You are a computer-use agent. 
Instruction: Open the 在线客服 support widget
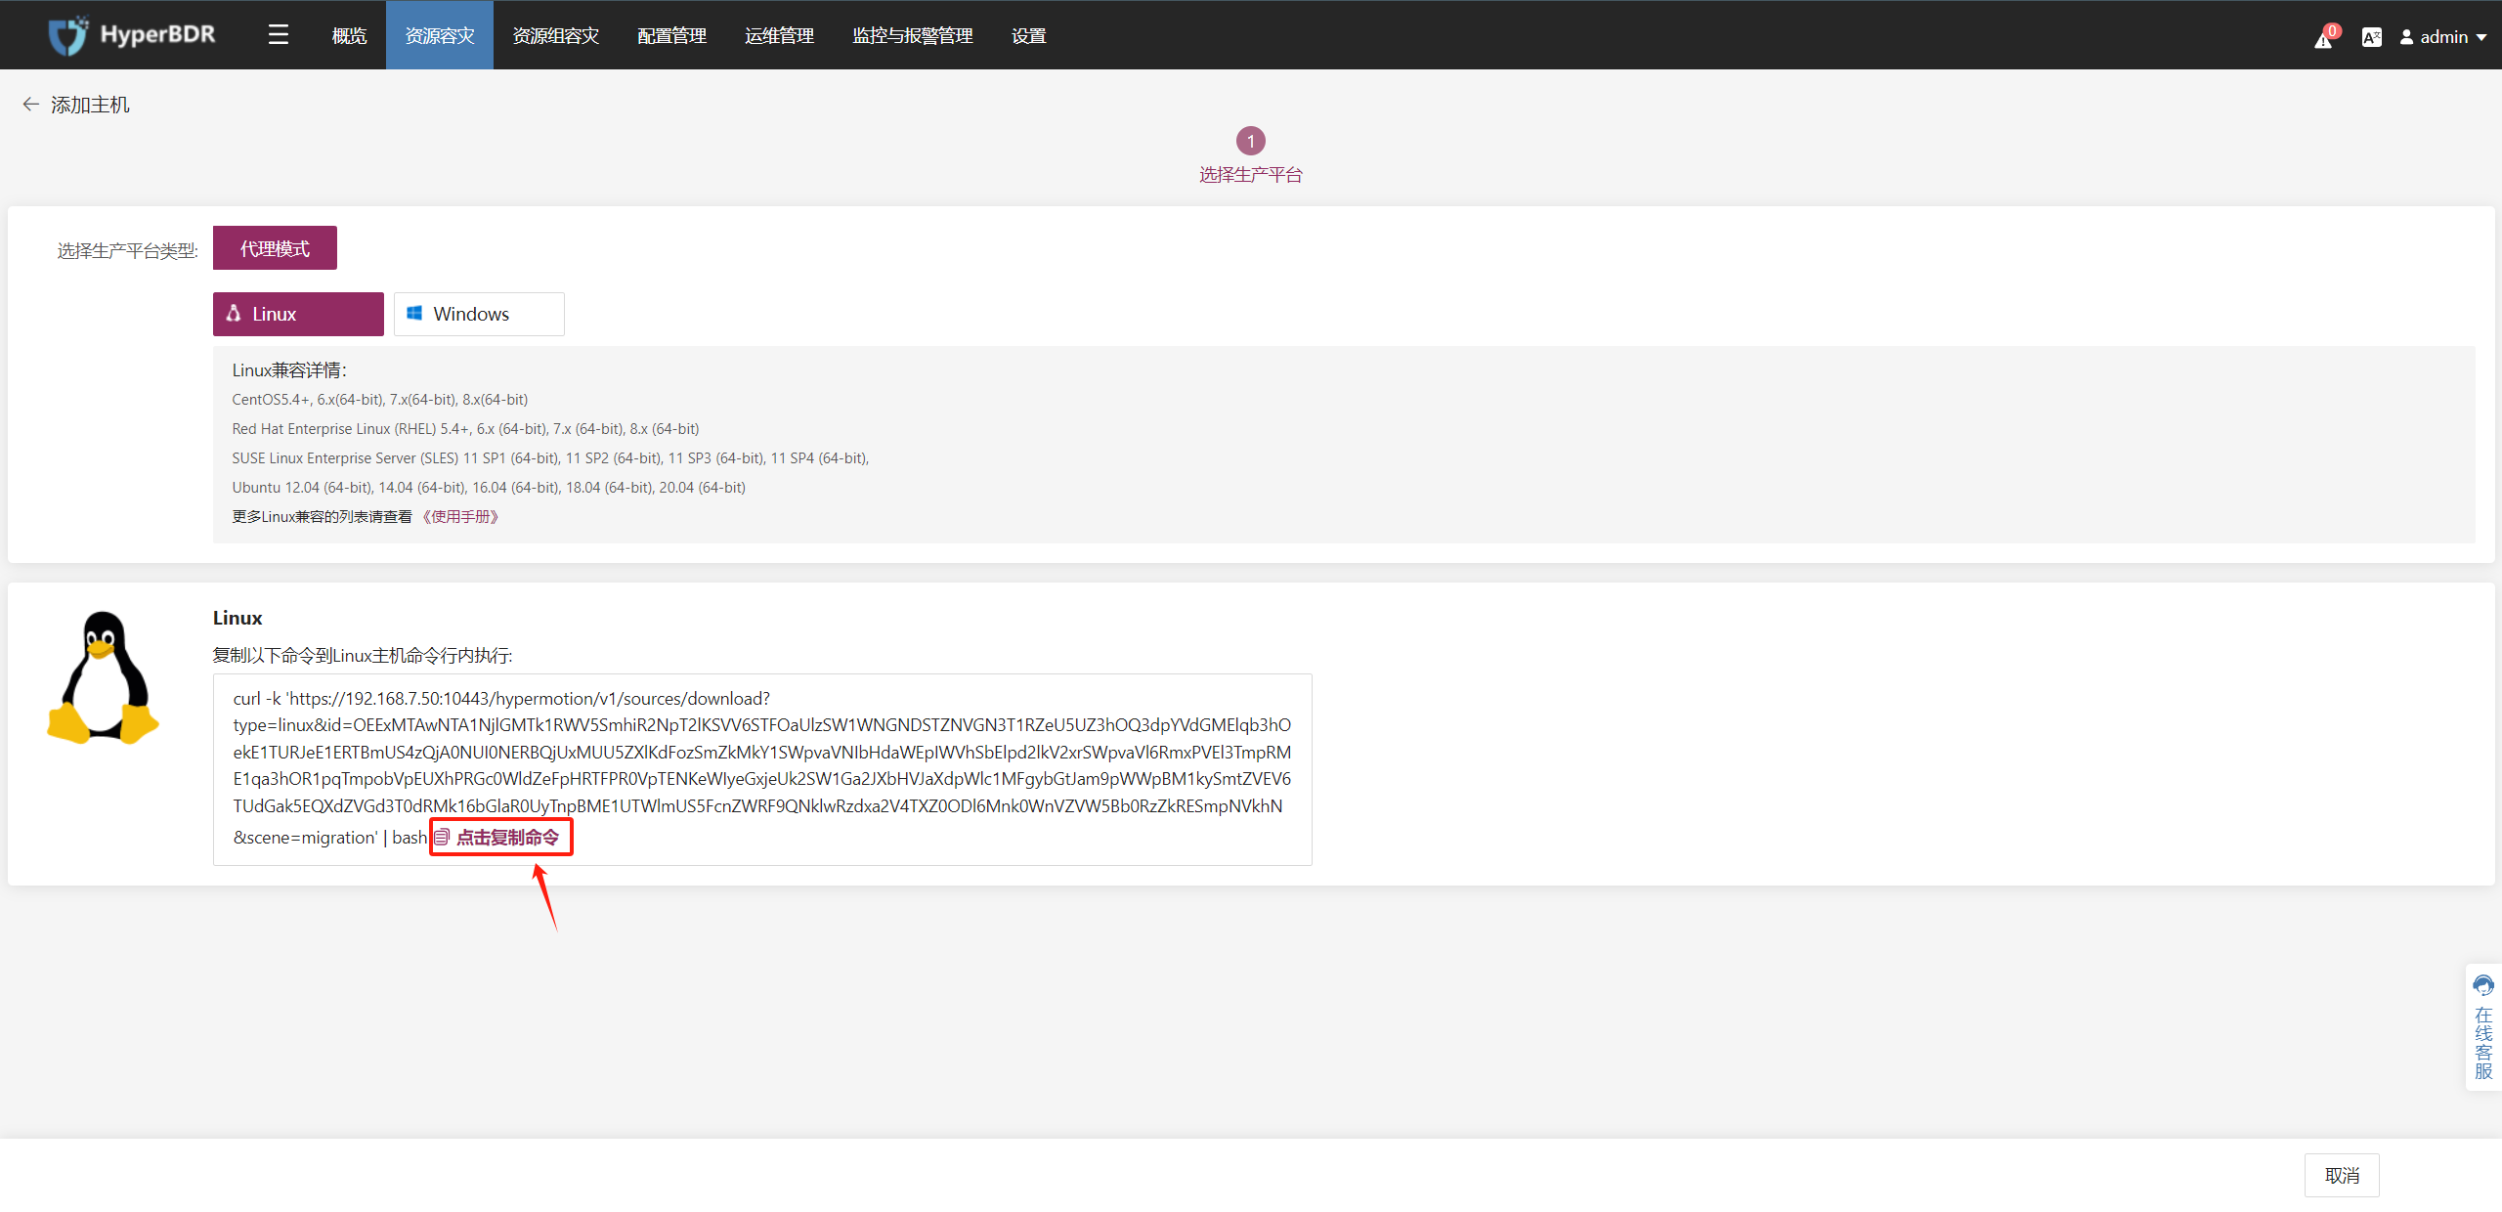pos(2483,1026)
